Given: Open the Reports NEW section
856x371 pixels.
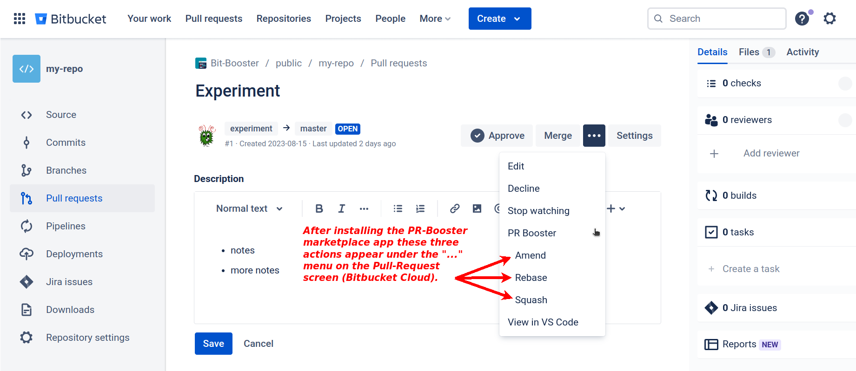Looking at the screenshot, I should [x=776, y=344].
